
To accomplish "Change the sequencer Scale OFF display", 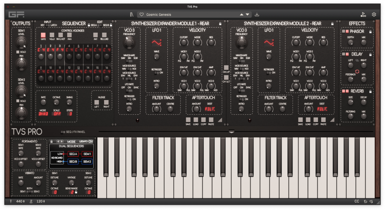I will point(57,114).
